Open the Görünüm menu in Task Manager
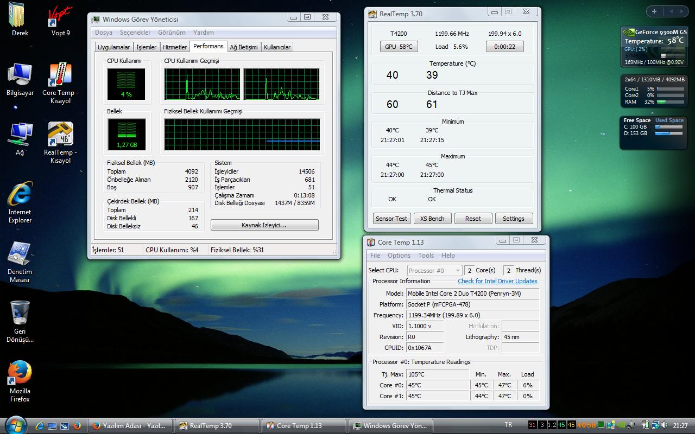The image size is (695, 434). [172, 33]
